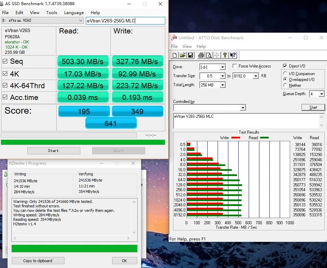Click 4K-64Thrd write result 223.72 MB/s
This screenshot has width=327, height=268.
click(x=137, y=85)
